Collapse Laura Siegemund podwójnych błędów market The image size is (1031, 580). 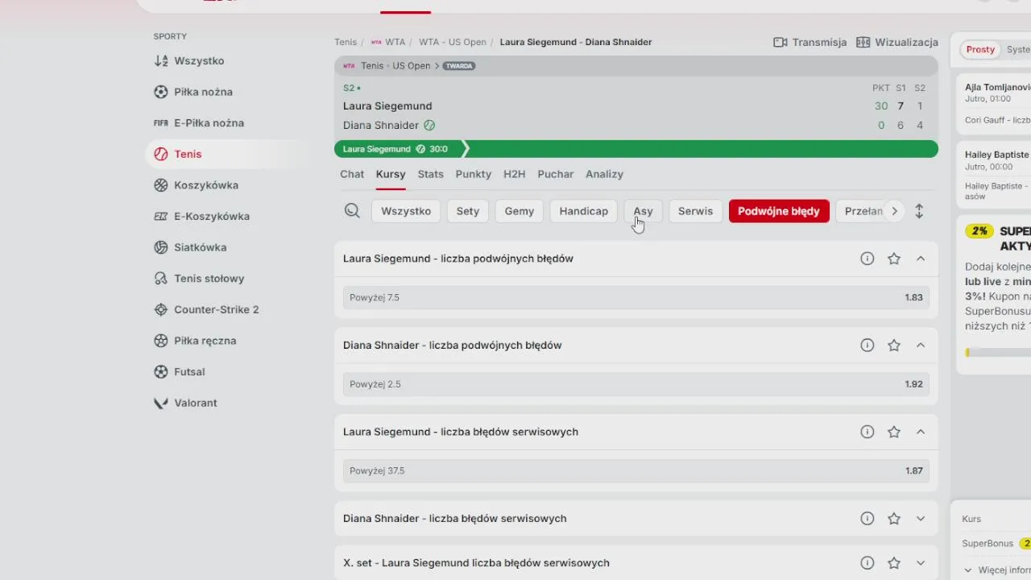coord(921,259)
